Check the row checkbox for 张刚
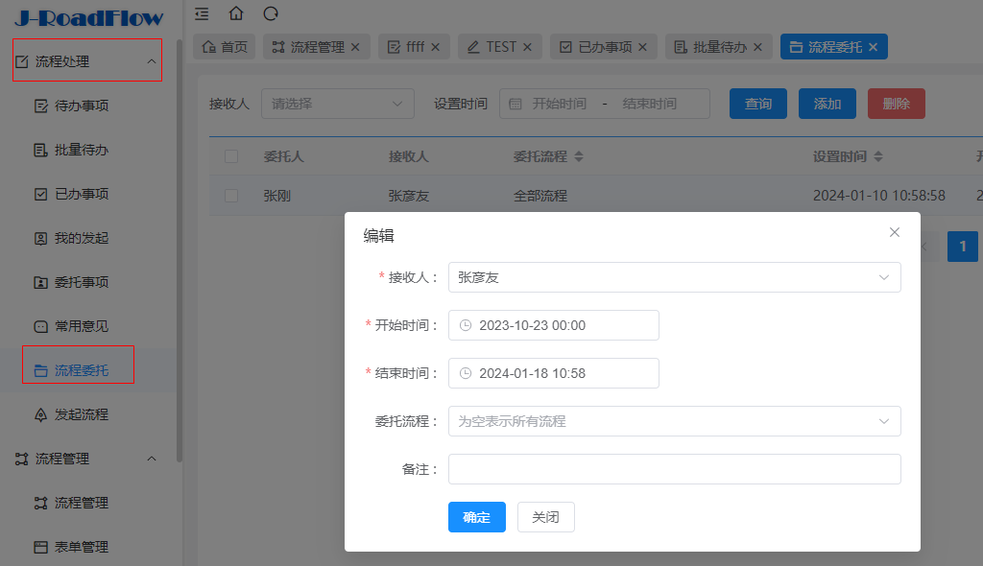The width and height of the screenshot is (983, 566). pyautogui.click(x=231, y=196)
